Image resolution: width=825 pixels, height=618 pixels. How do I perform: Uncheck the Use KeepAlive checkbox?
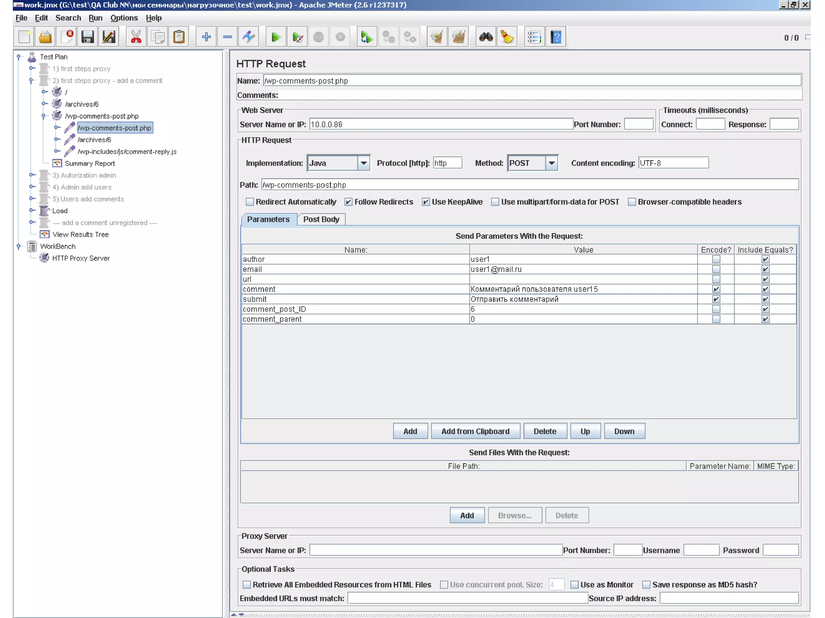426,202
